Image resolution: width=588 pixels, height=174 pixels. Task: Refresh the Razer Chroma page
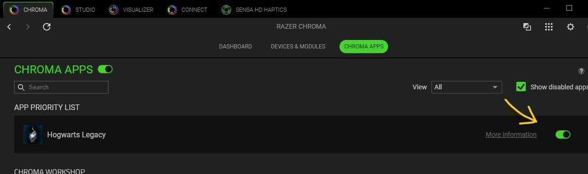pyautogui.click(x=47, y=27)
